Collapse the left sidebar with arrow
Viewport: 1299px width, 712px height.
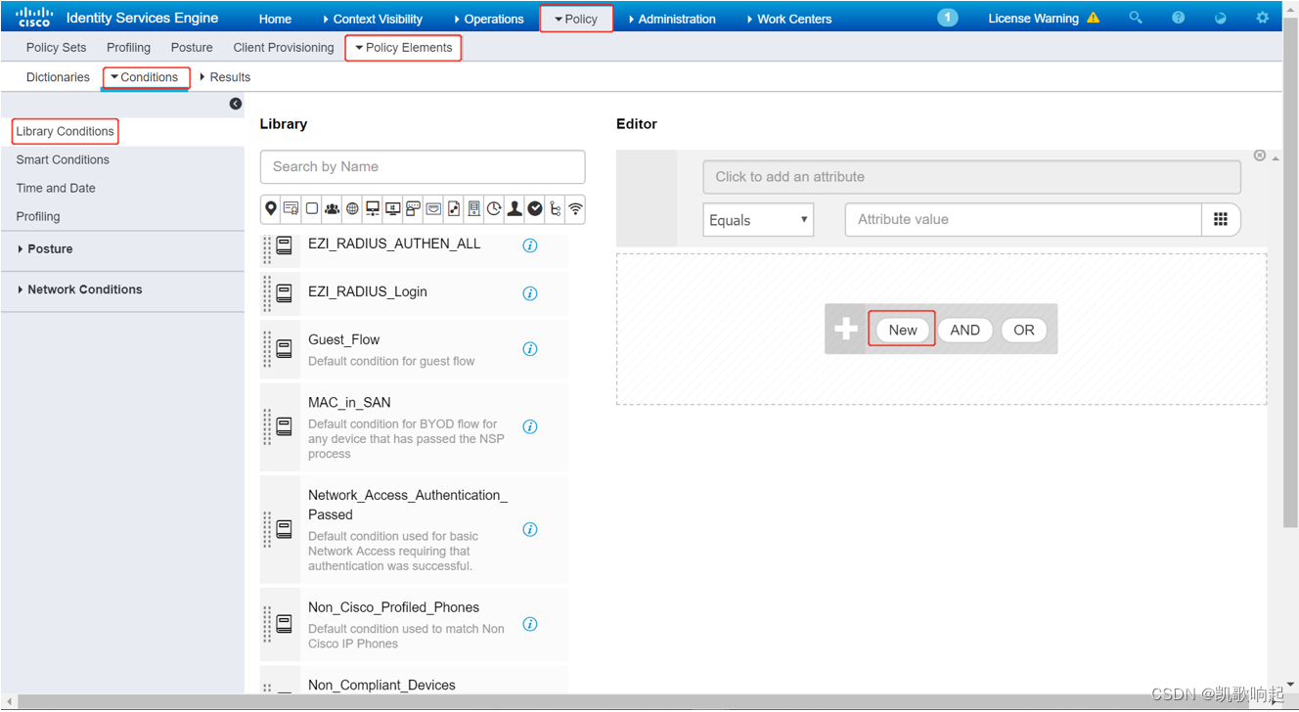click(236, 104)
